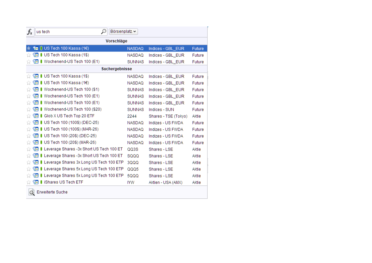Star US Tech 100 Kassa (1$) under Suchergebnisse
This screenshot has width=372, height=263.
[x=29, y=76]
